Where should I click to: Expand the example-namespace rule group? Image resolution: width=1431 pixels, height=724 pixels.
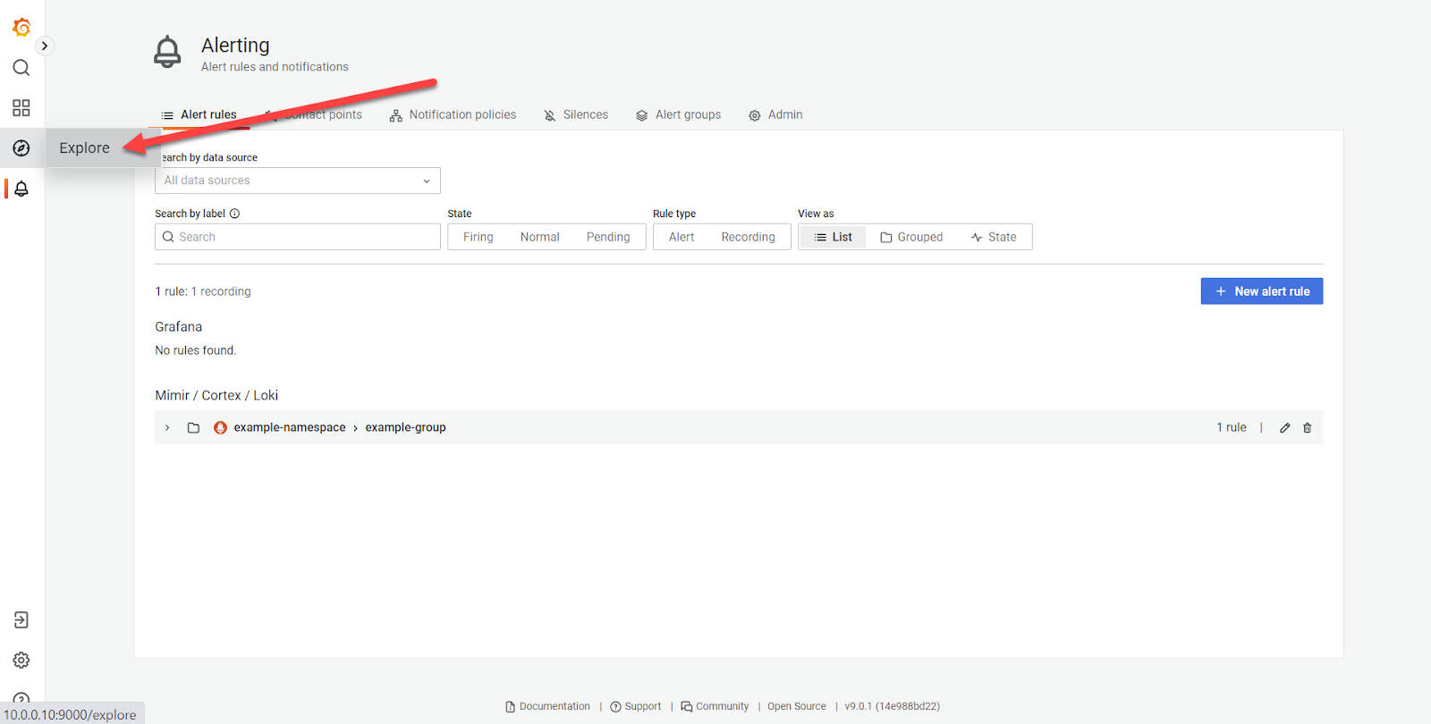(167, 428)
